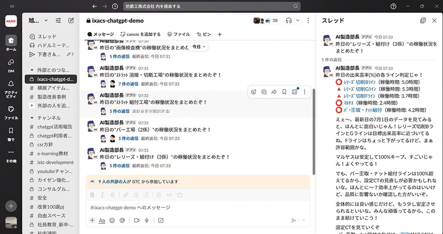Open the thread in a new window
The width and height of the screenshot is (443, 234).
[423, 21]
